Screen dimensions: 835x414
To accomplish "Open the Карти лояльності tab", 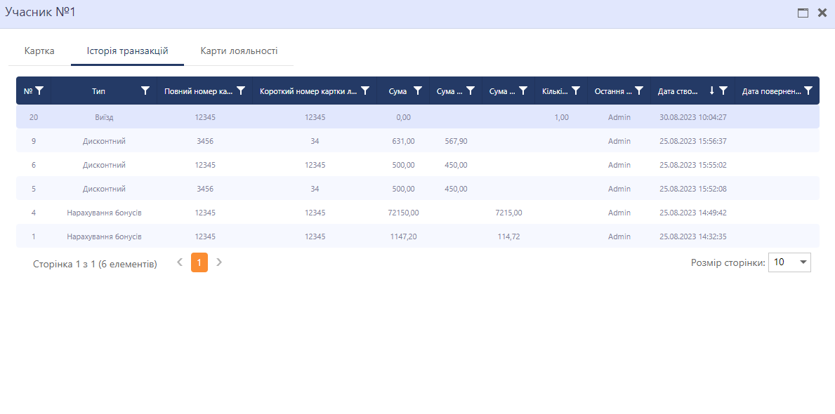I will tap(239, 51).
